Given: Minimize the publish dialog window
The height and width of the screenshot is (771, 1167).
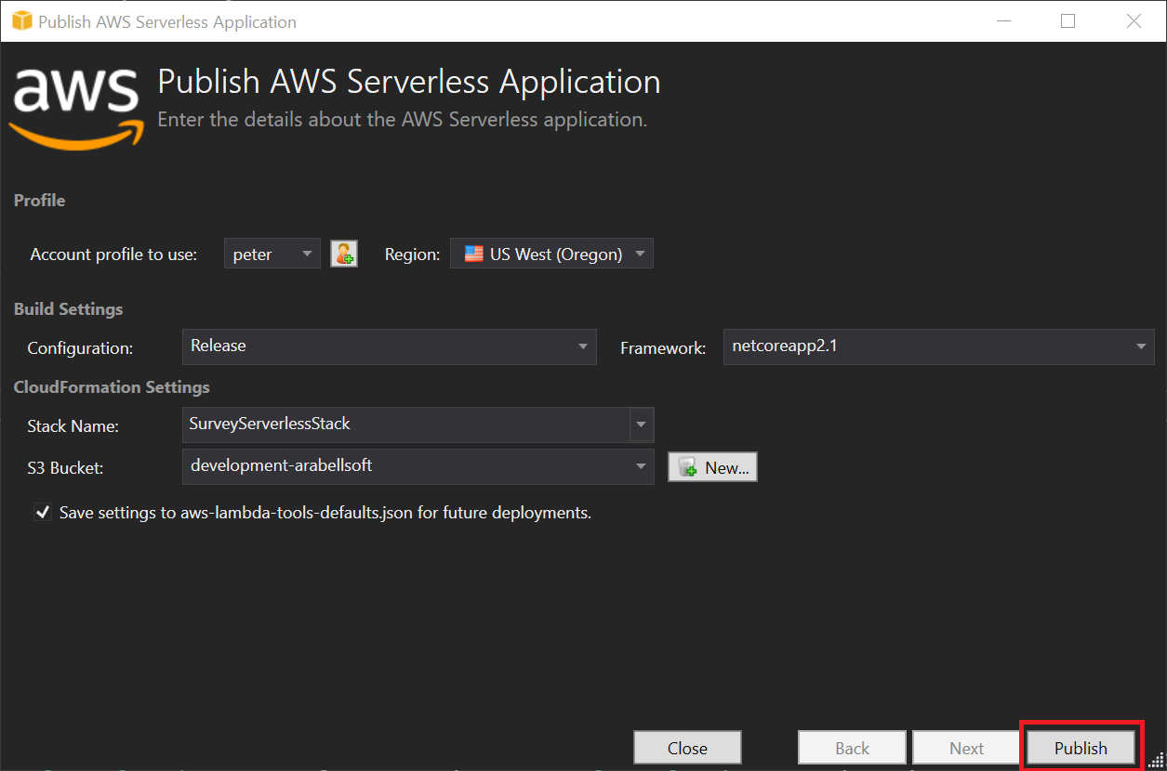Looking at the screenshot, I should (x=1002, y=21).
